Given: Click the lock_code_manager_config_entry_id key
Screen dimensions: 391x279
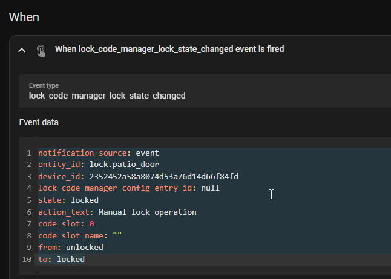Looking at the screenshot, I should (x=116, y=188).
